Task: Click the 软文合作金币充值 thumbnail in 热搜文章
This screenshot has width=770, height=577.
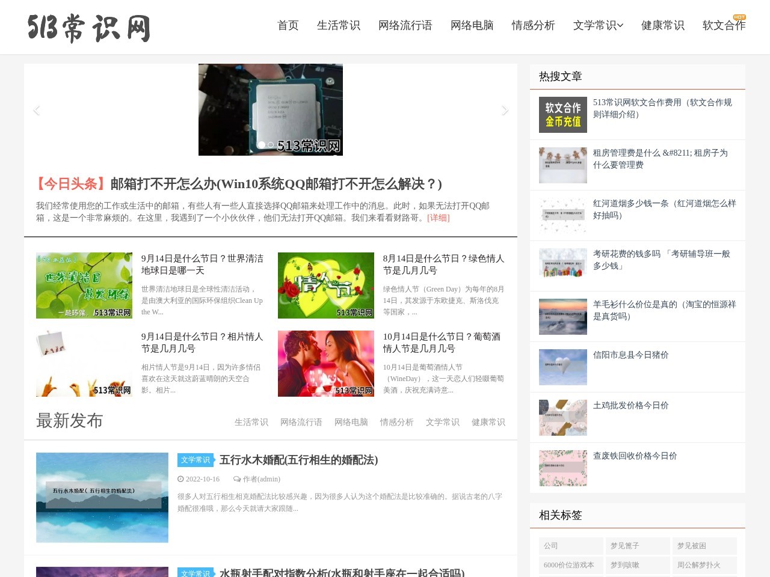Action: coord(562,114)
